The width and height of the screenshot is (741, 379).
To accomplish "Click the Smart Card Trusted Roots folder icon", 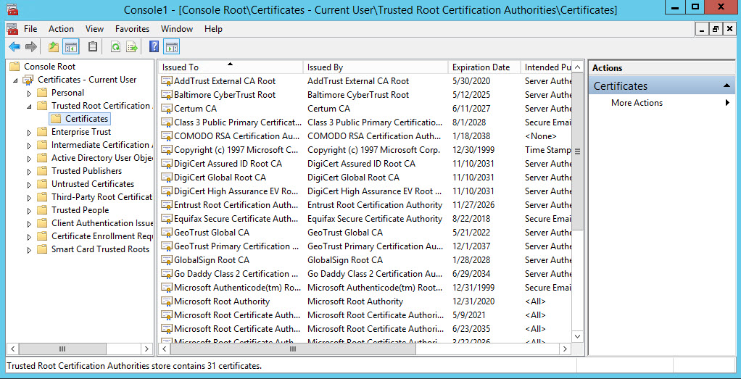I will coord(43,249).
